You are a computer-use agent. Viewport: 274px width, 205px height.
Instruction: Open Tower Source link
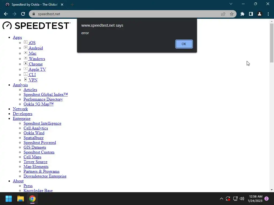tap(35, 162)
